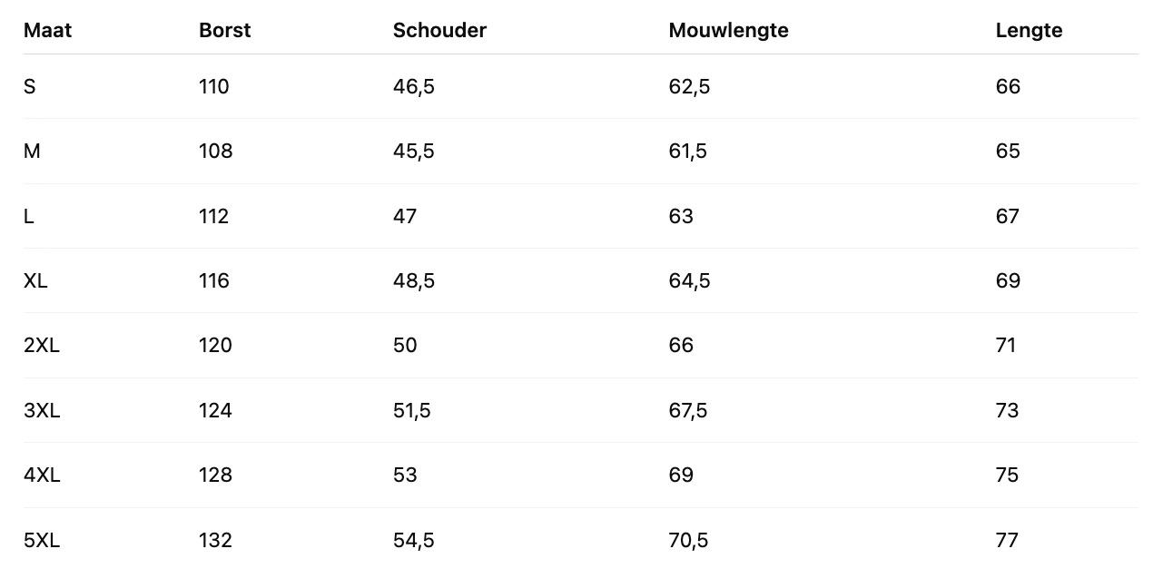Click the Maat column header

(x=47, y=30)
